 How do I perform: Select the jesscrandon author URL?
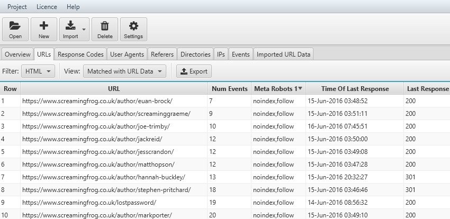click(98, 152)
